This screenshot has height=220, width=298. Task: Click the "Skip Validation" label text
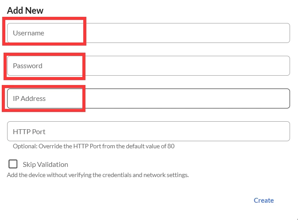45,165
